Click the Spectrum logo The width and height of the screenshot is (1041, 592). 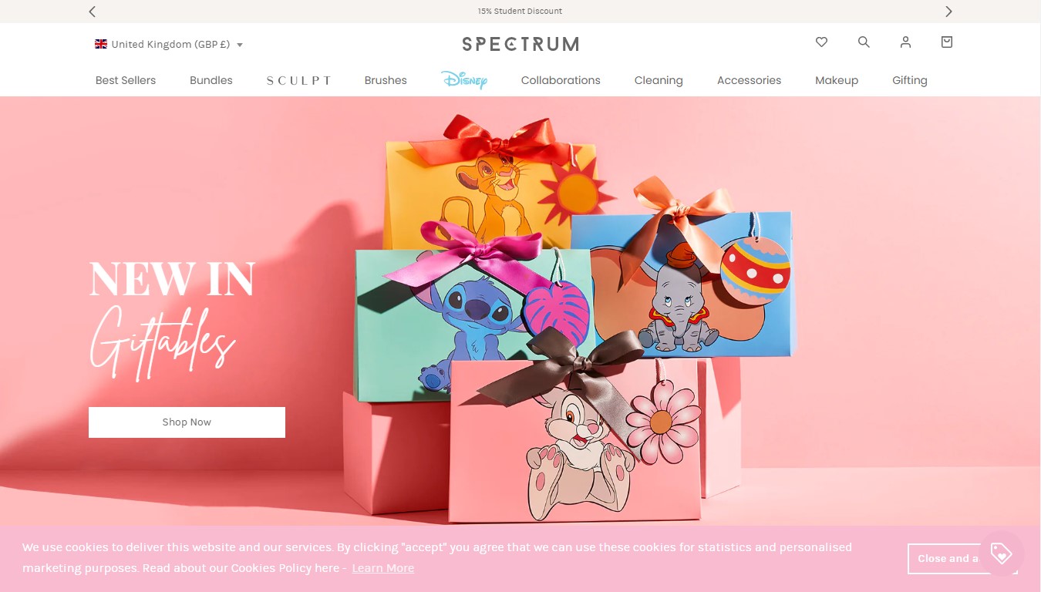pos(520,44)
